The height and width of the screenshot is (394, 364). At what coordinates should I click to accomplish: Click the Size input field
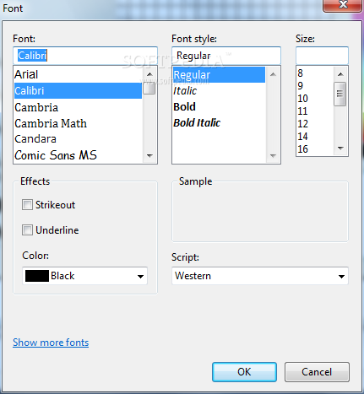322,56
